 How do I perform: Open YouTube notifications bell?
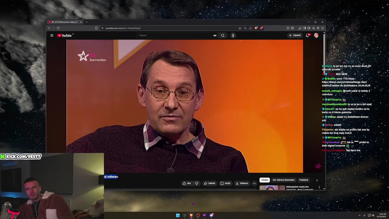pos(307,35)
